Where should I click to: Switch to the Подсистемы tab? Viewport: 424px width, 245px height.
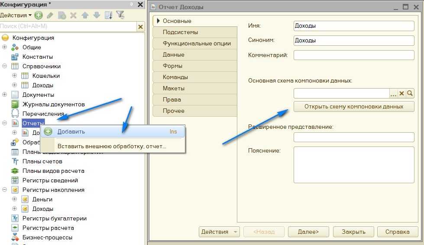[195, 32]
